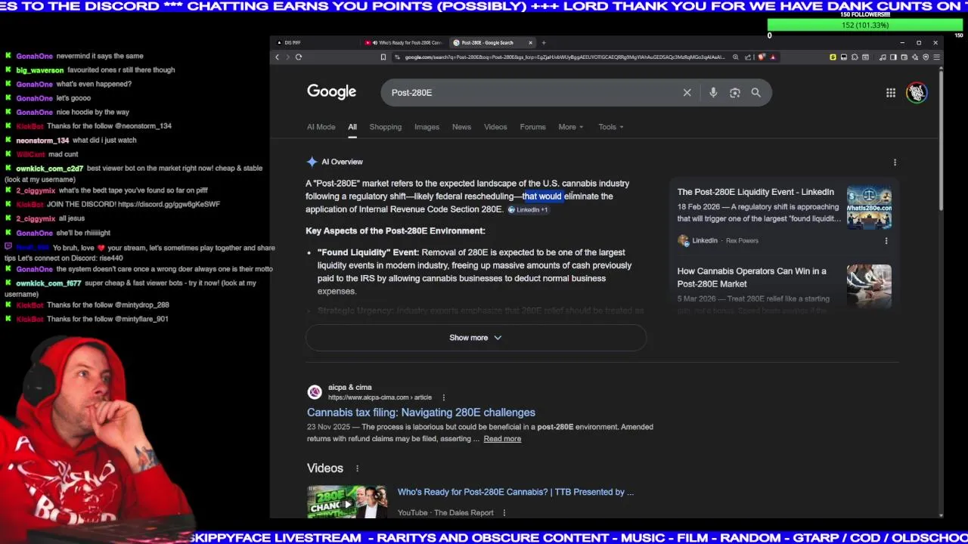The height and width of the screenshot is (544, 968).
Task: Submit search with the magnifying glass icon
Action: [x=755, y=92]
